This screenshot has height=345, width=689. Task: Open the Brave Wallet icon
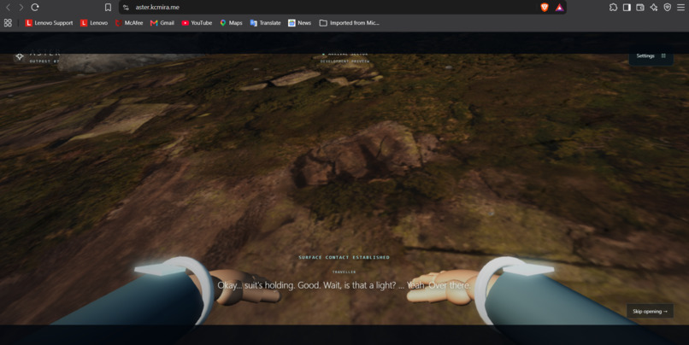click(640, 7)
